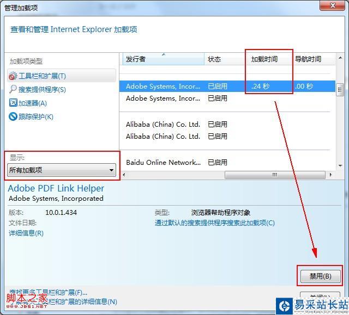Screen dimensions: 349x315
Task: Open 查找更多工具栏和扩展(F)... link
Action: pos(48,292)
